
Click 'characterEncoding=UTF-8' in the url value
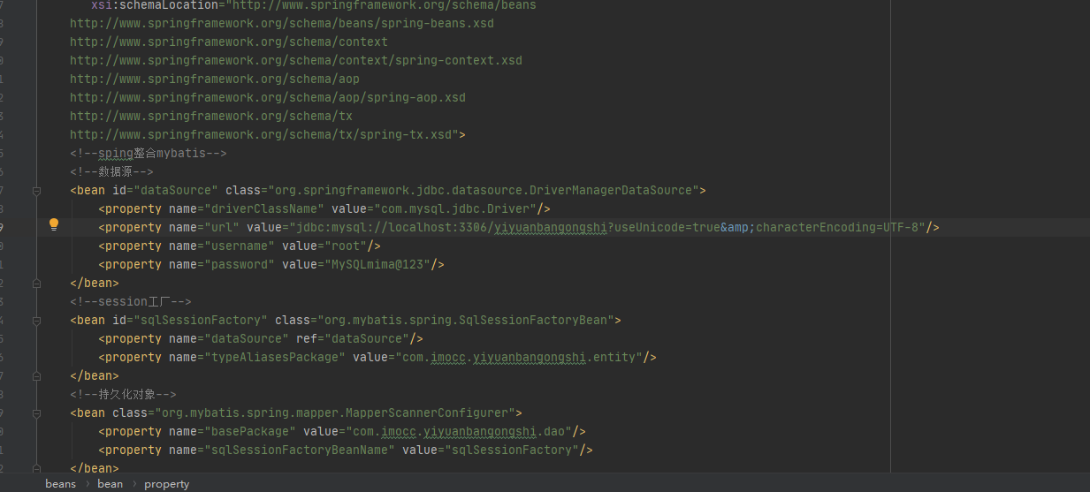coord(836,227)
